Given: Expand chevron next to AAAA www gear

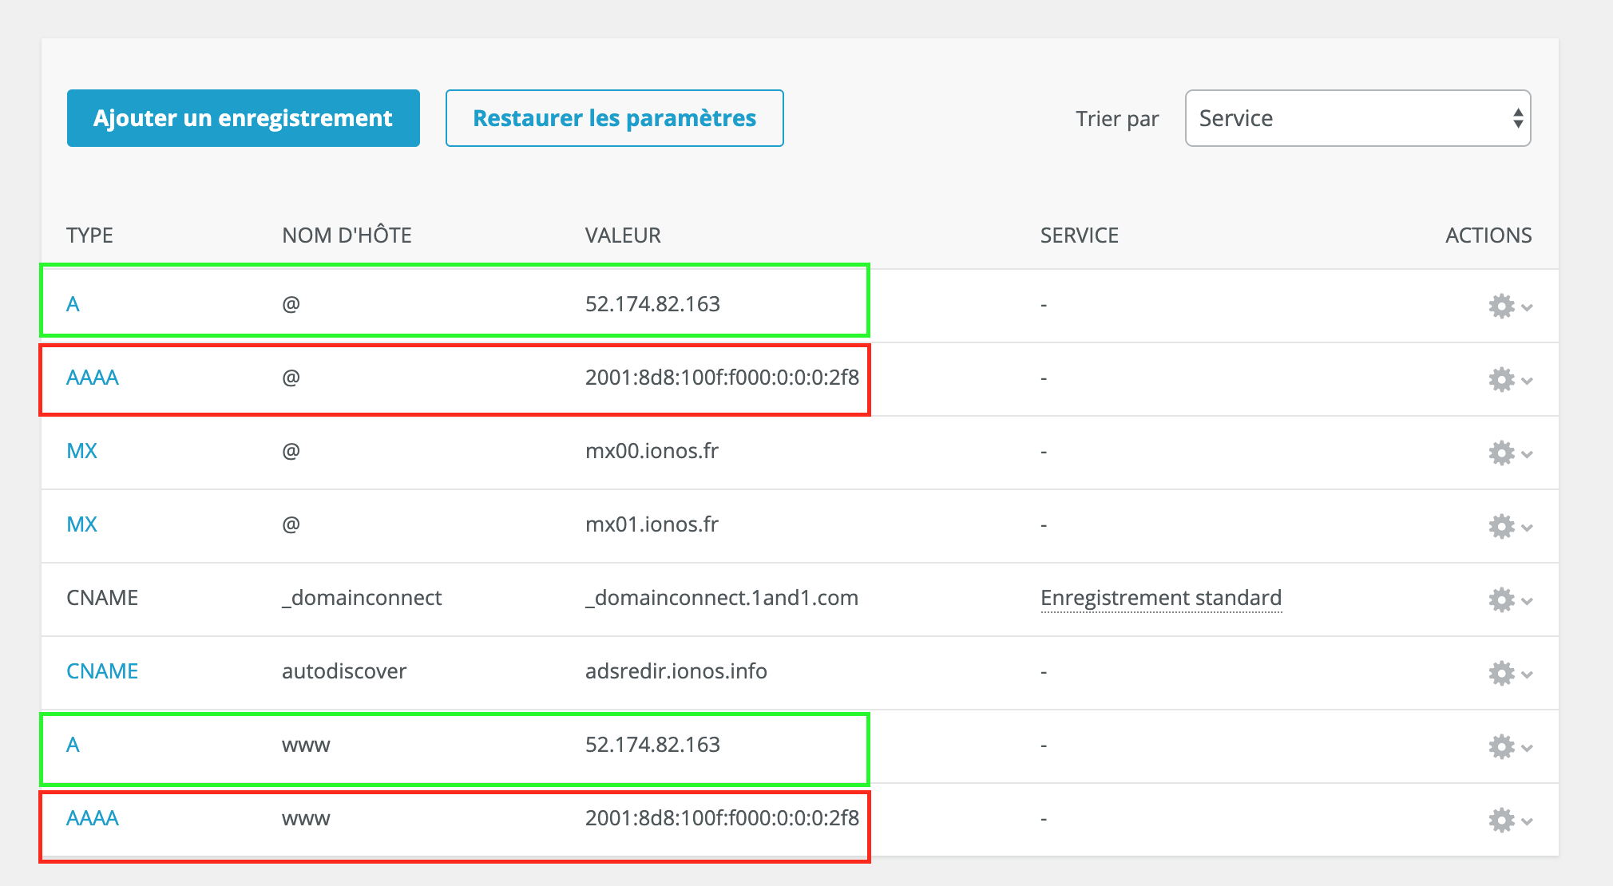Looking at the screenshot, I should [1527, 821].
